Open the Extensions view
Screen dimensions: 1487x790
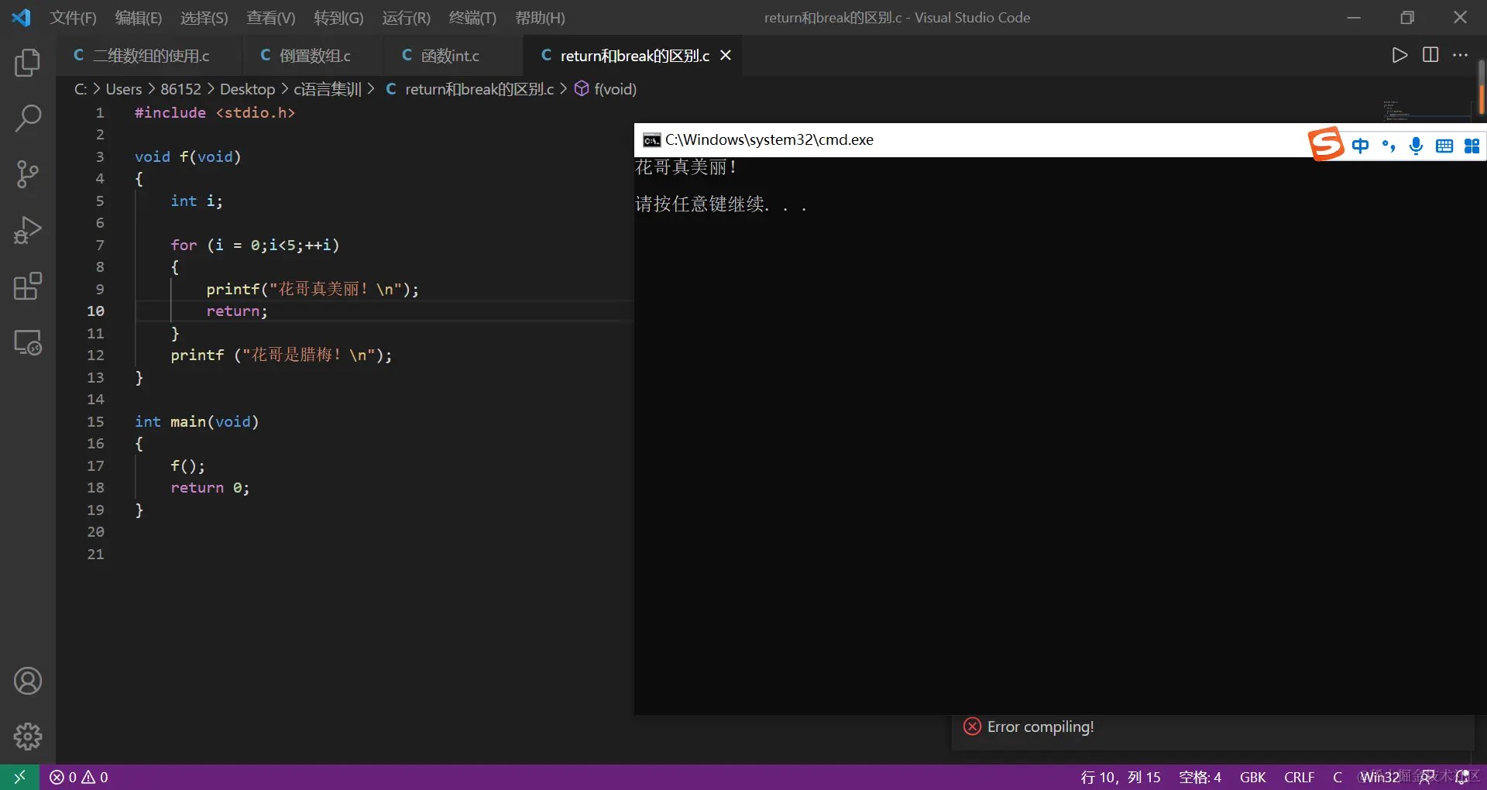click(28, 286)
